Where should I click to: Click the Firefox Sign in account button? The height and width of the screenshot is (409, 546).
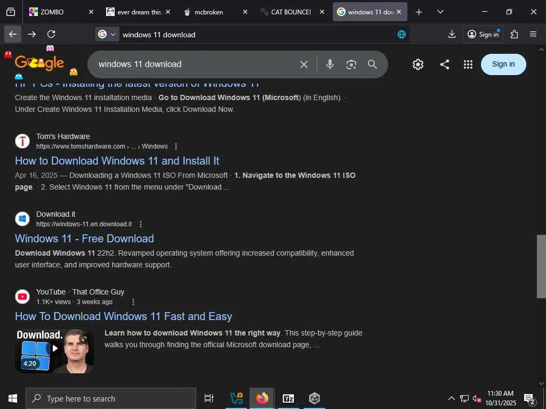483,34
